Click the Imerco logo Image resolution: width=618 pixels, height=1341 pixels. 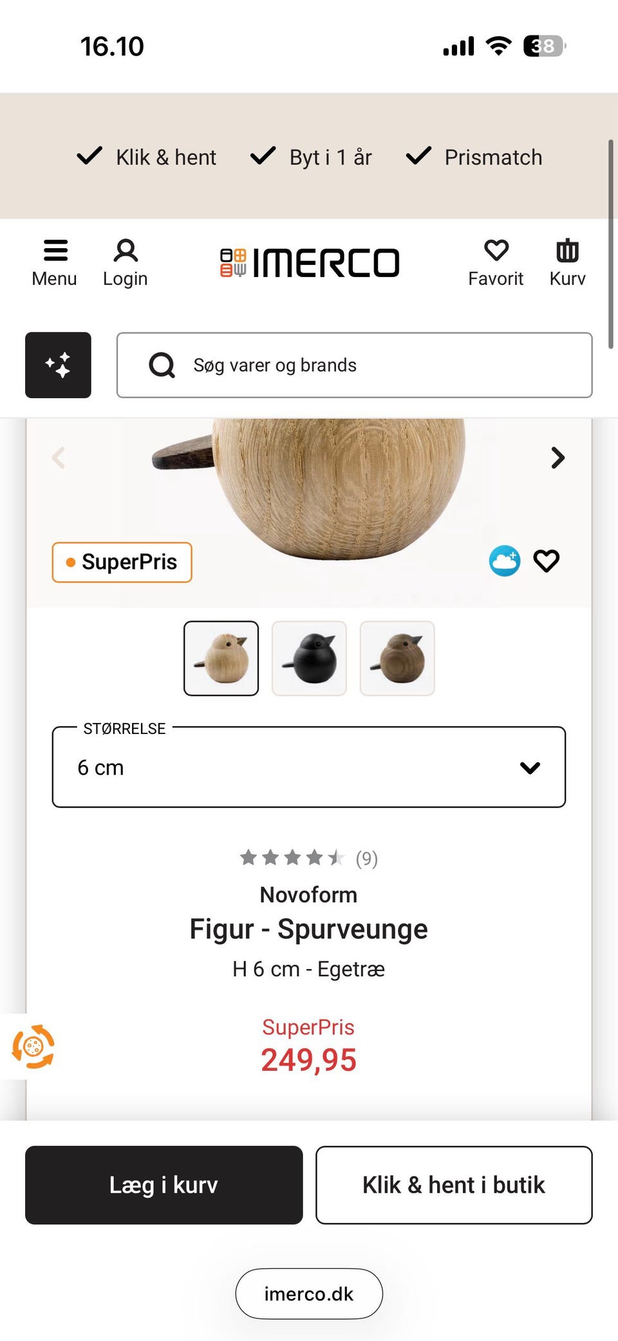pos(310,263)
